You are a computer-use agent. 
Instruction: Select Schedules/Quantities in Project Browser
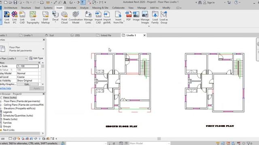[x=18, y=116]
